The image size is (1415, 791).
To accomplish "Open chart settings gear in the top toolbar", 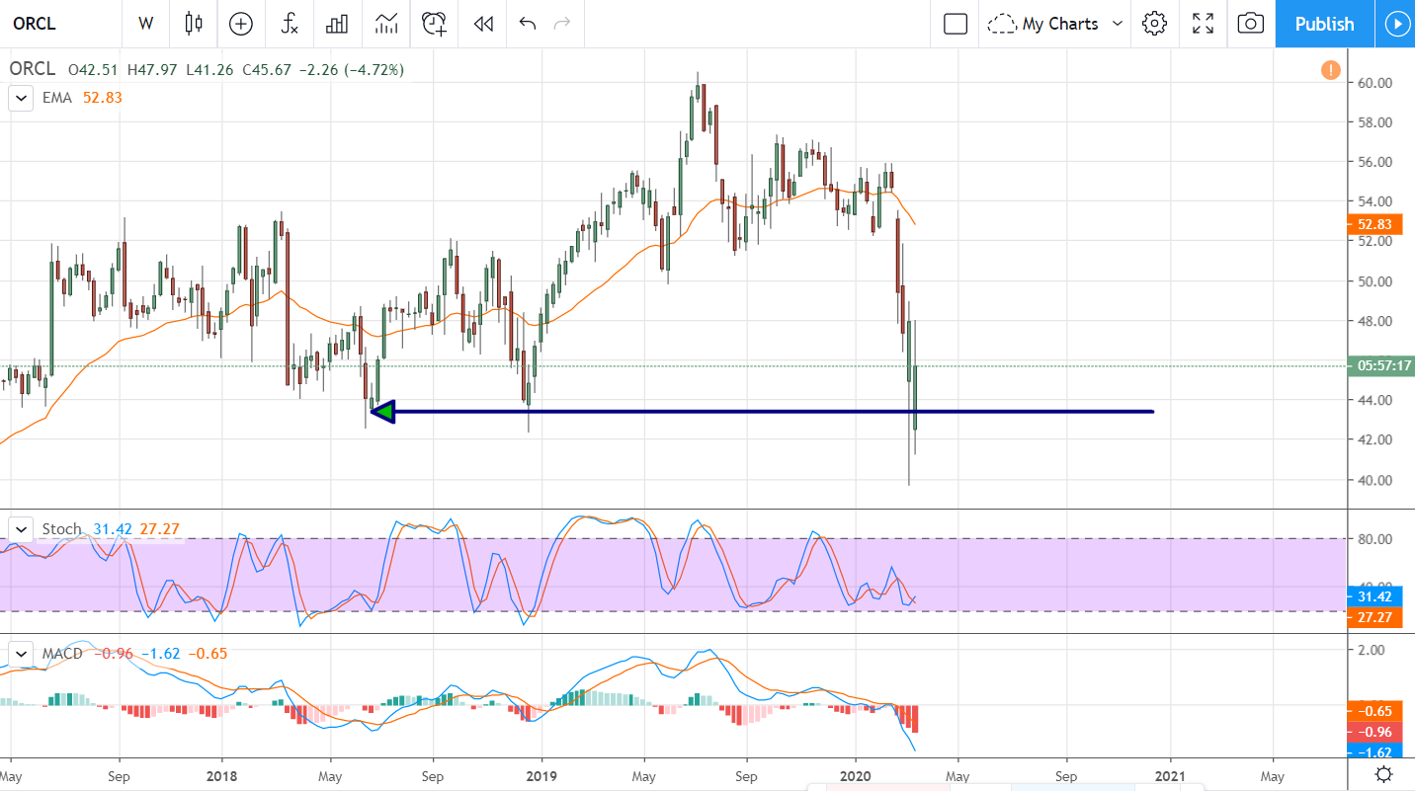I will tap(1154, 24).
